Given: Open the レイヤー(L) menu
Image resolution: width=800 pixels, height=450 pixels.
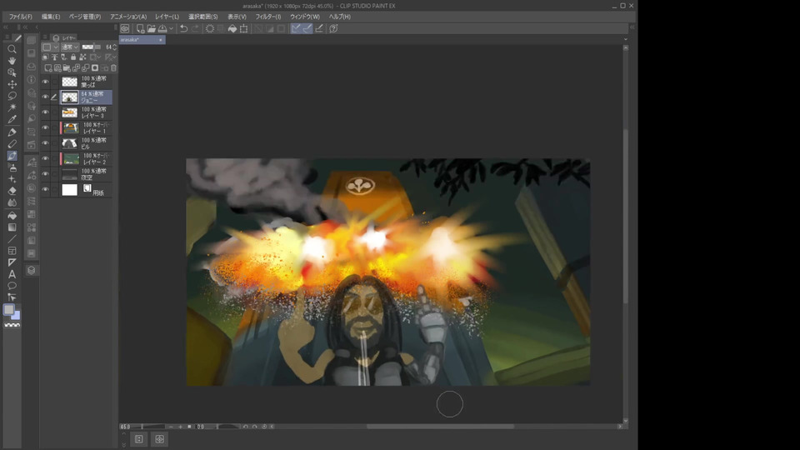Looking at the screenshot, I should point(167,17).
